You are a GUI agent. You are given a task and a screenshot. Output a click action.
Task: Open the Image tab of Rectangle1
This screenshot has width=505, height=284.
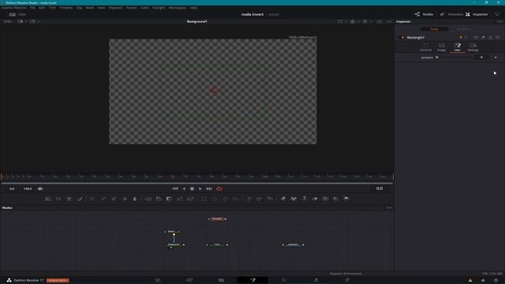pyautogui.click(x=442, y=47)
